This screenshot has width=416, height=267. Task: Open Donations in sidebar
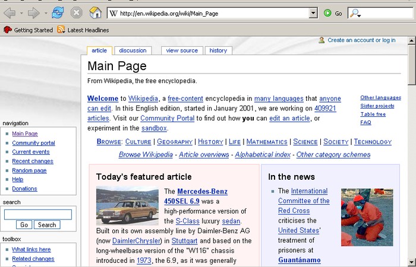(25, 189)
